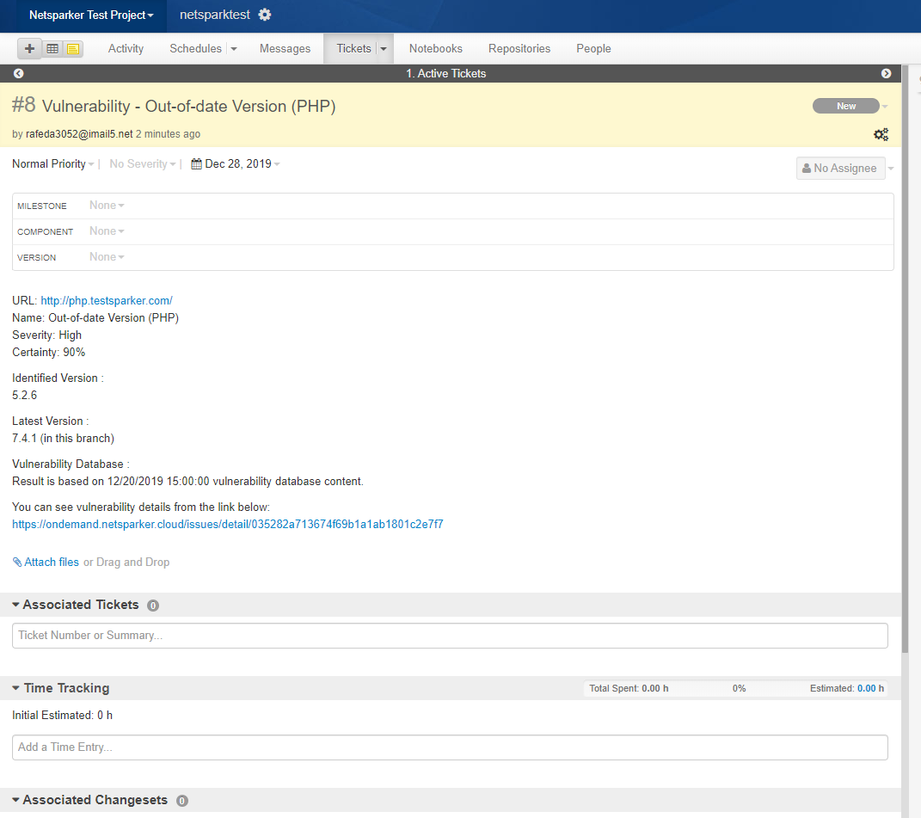Open the Netsparker vulnerability details link
The image size is (921, 818).
[x=227, y=524]
